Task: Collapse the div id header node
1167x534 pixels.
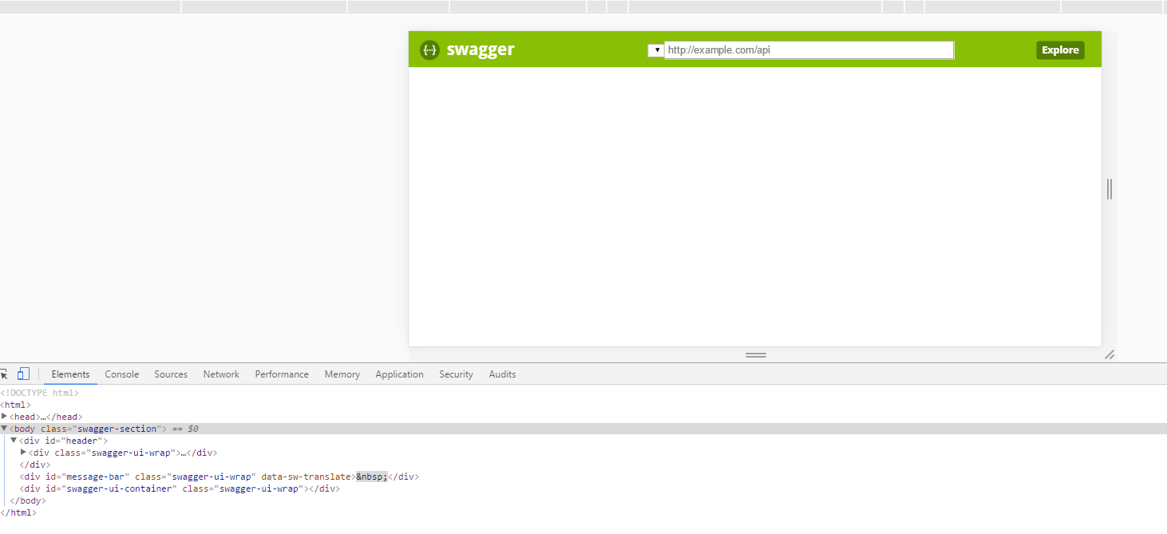Action: (x=14, y=441)
